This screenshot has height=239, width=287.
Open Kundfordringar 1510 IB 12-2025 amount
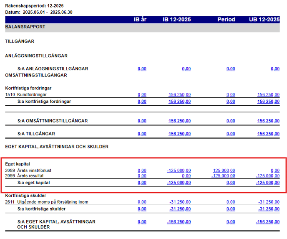[x=179, y=95]
